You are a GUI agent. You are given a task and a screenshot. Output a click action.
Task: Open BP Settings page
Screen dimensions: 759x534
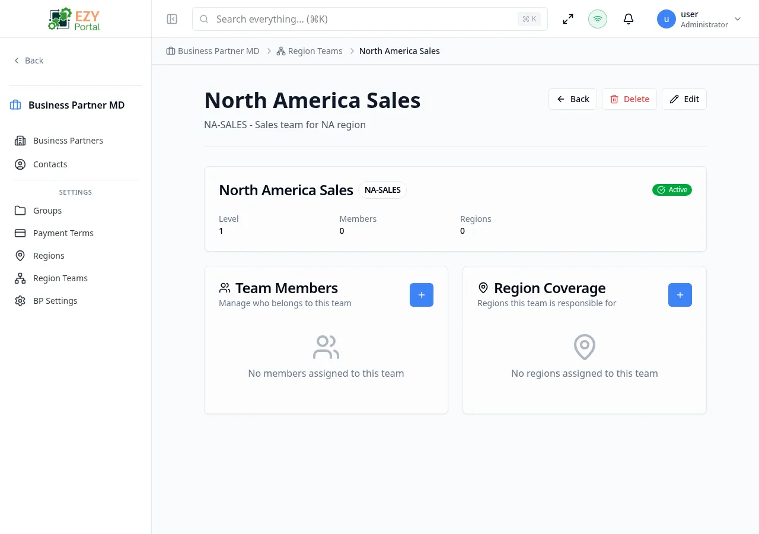point(55,301)
